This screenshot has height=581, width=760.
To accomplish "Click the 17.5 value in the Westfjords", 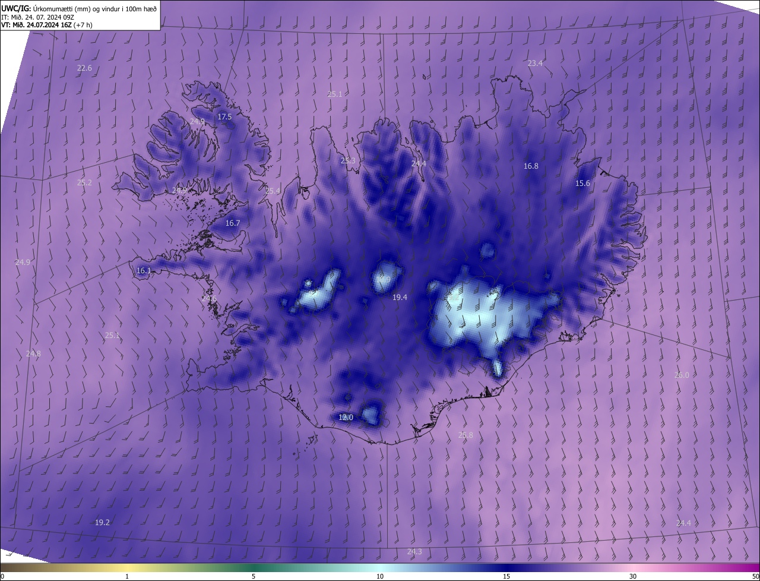I will [x=224, y=117].
